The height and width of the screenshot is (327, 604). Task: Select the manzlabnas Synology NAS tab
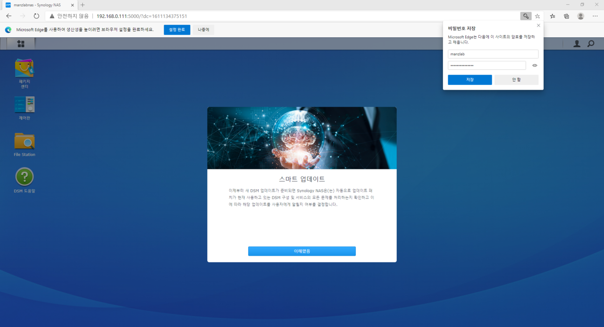coord(38,5)
